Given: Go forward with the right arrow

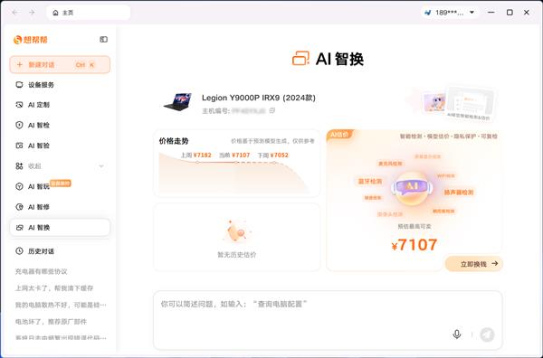Looking at the screenshot, I should click(32, 13).
